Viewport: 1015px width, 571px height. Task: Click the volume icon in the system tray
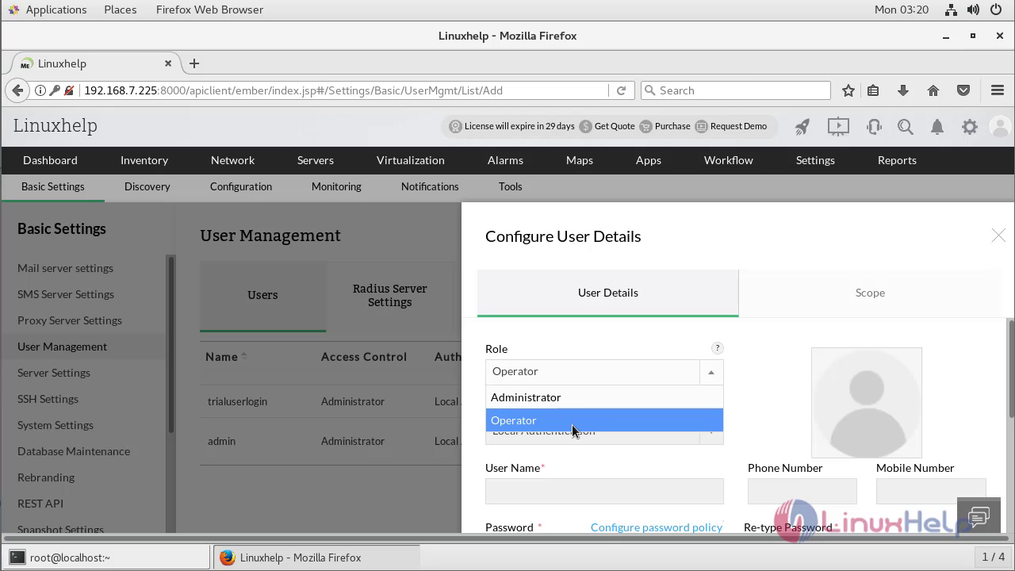975,10
